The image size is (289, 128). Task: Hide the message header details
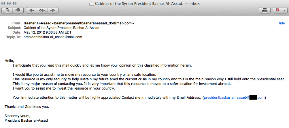point(281,23)
